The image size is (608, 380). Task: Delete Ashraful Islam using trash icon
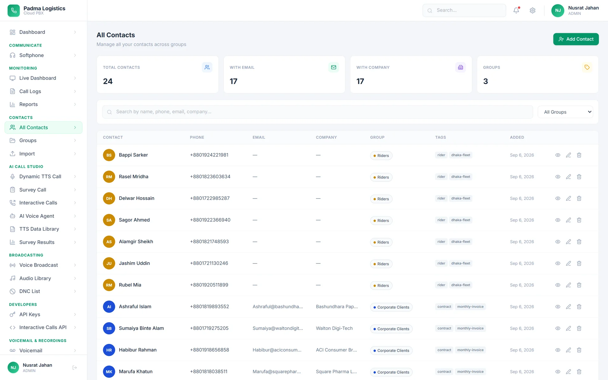579,307
